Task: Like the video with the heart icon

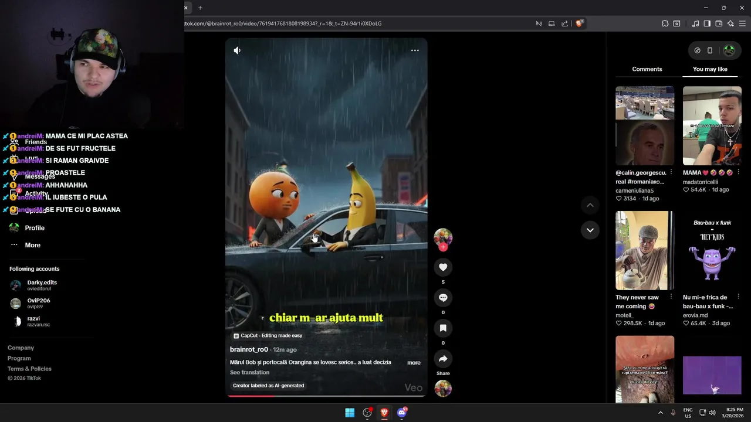Action: click(x=443, y=267)
